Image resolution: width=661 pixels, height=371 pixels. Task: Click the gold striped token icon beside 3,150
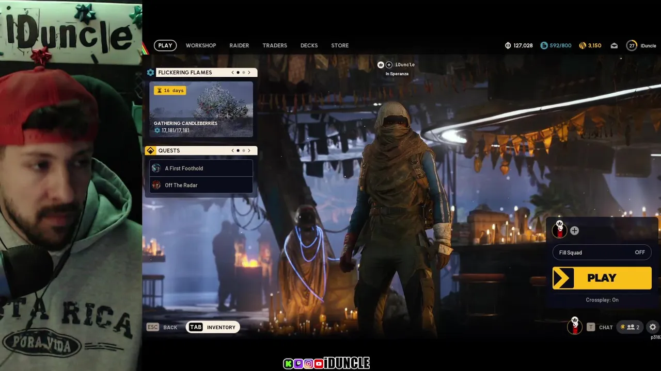[x=583, y=45]
